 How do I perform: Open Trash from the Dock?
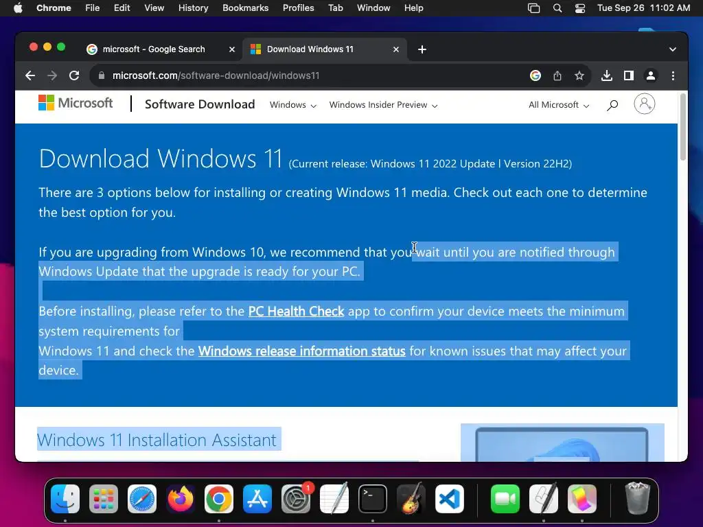point(638,499)
